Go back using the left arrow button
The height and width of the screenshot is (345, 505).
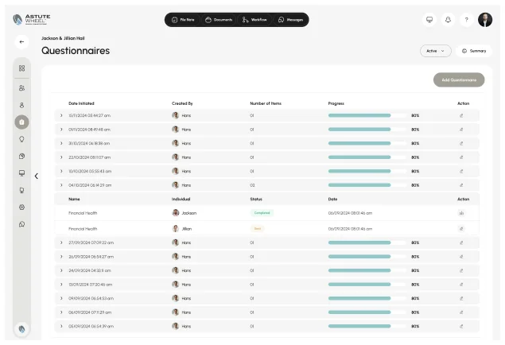(21, 42)
